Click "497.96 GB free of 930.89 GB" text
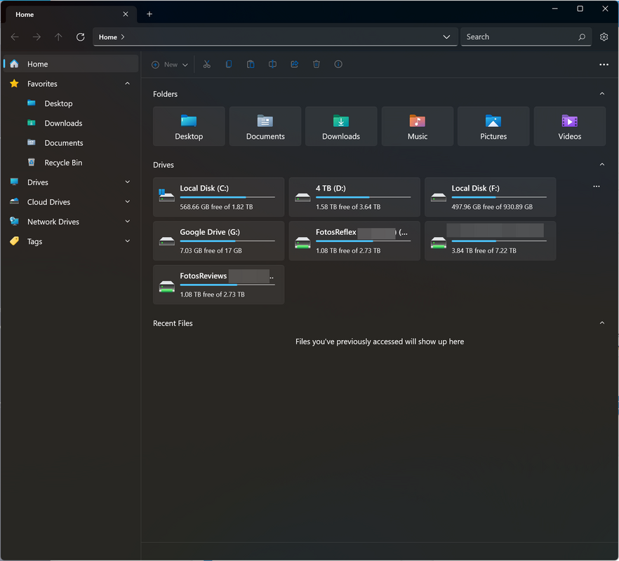 [x=492, y=207]
